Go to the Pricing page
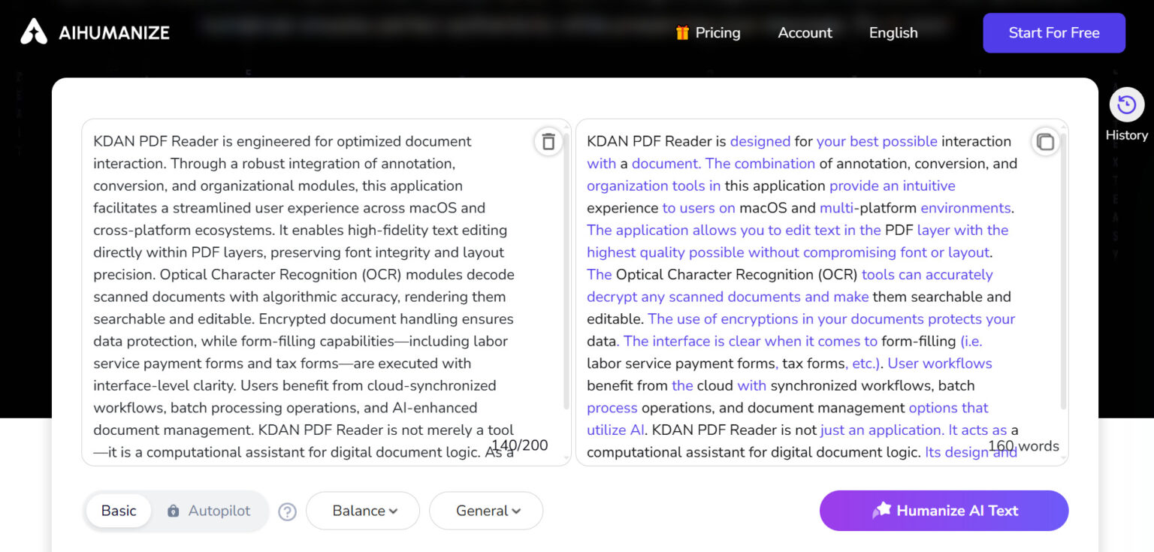 (718, 33)
